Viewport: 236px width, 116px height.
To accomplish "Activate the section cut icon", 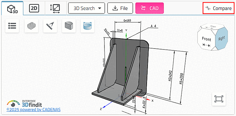I will [69, 26].
